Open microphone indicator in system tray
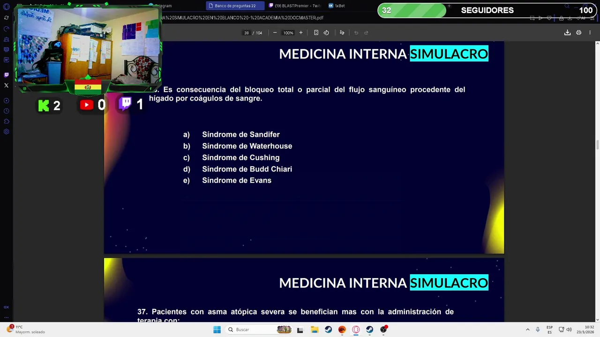Screen dimensions: 600x337 tap(538, 330)
